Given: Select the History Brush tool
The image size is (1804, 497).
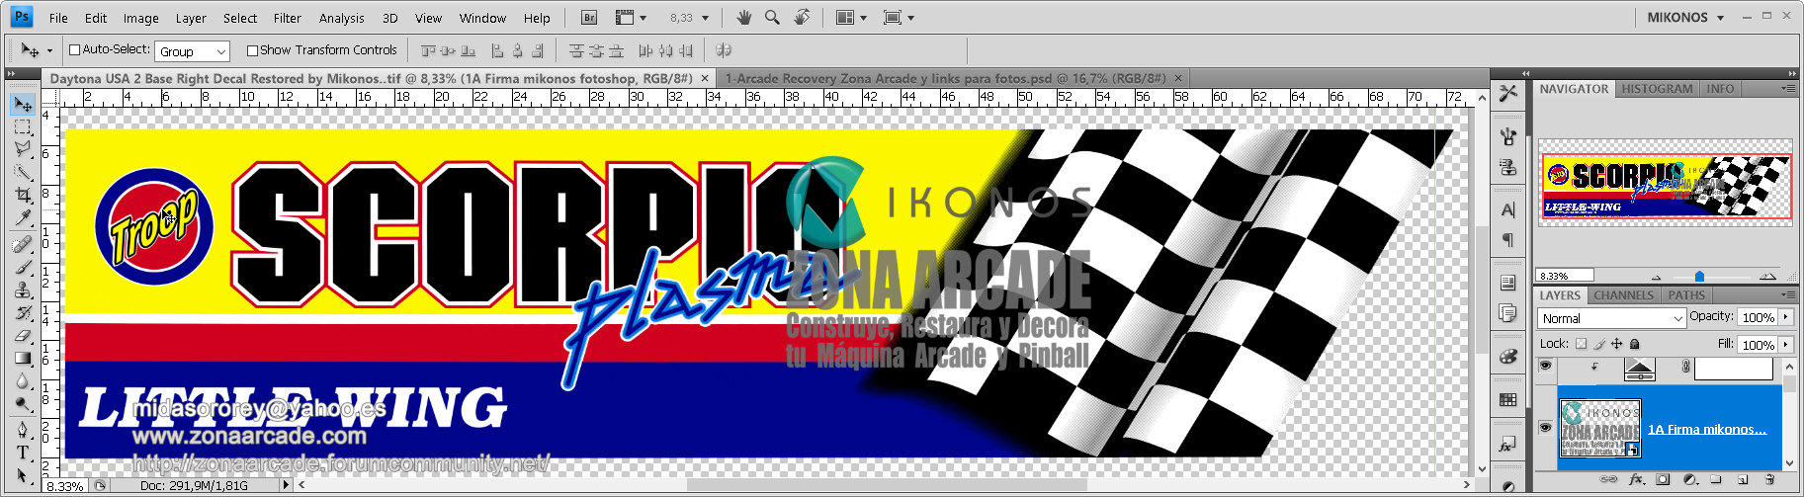Looking at the screenshot, I should pyautogui.click(x=23, y=312).
